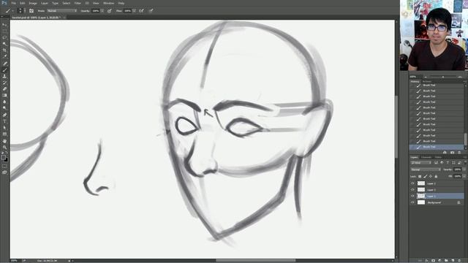This screenshot has height=263, width=468.
Task: Select the Pen tool
Action: [4, 115]
